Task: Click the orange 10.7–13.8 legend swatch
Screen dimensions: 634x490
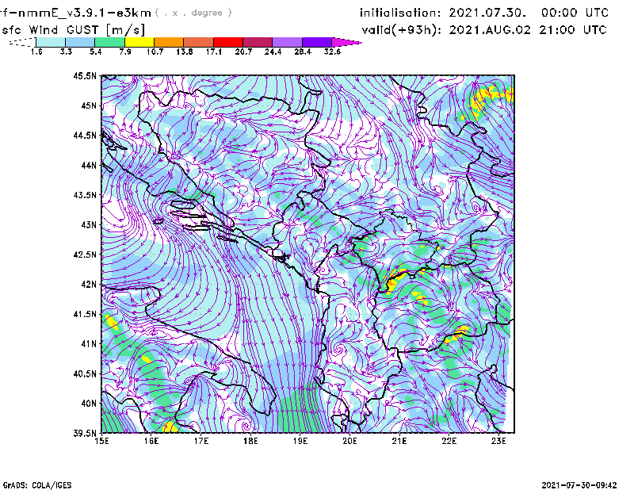Action: pos(169,42)
